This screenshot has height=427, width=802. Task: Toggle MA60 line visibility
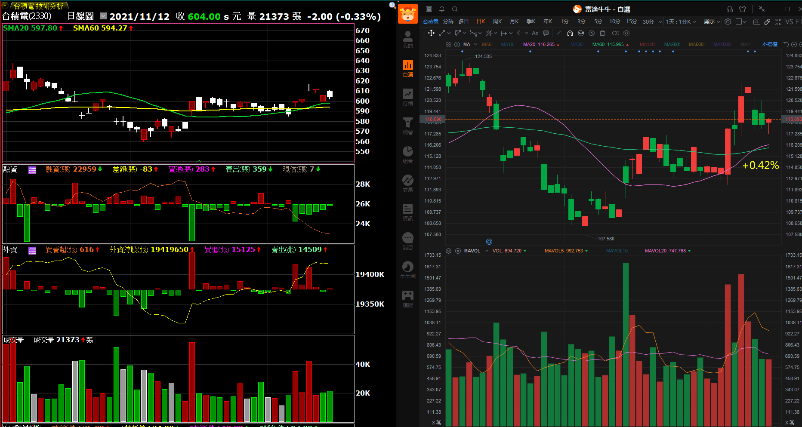pos(610,44)
